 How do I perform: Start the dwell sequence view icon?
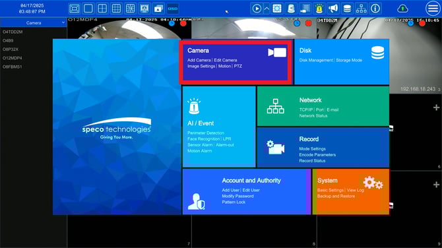[158, 9]
